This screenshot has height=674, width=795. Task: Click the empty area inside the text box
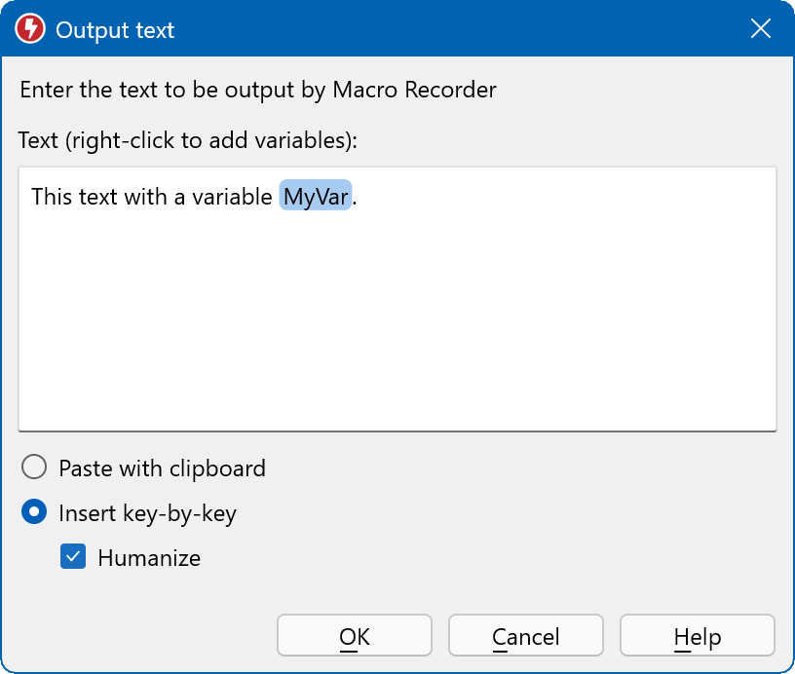(x=397, y=321)
